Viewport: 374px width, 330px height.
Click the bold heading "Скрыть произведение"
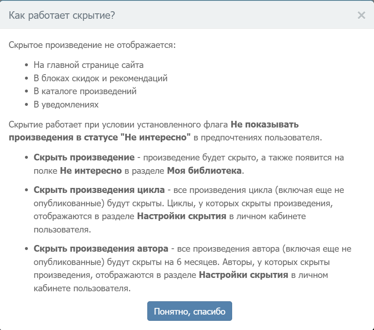click(84, 158)
